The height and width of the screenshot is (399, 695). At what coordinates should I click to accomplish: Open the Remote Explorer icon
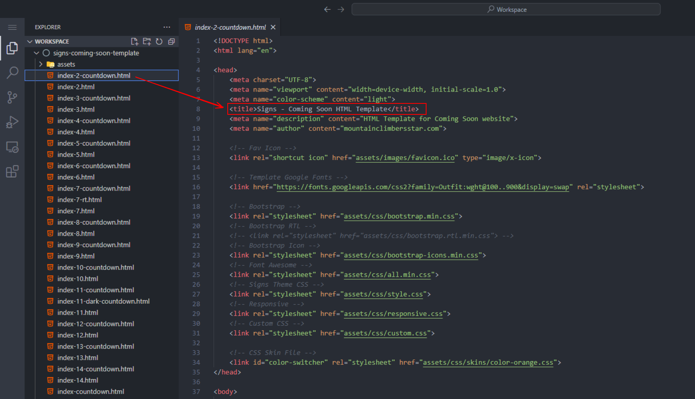(x=12, y=147)
